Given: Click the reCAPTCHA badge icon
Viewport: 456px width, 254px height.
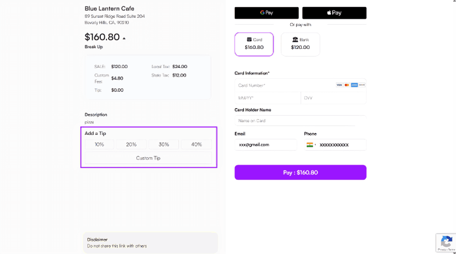Looking at the screenshot, I should tap(446, 241).
